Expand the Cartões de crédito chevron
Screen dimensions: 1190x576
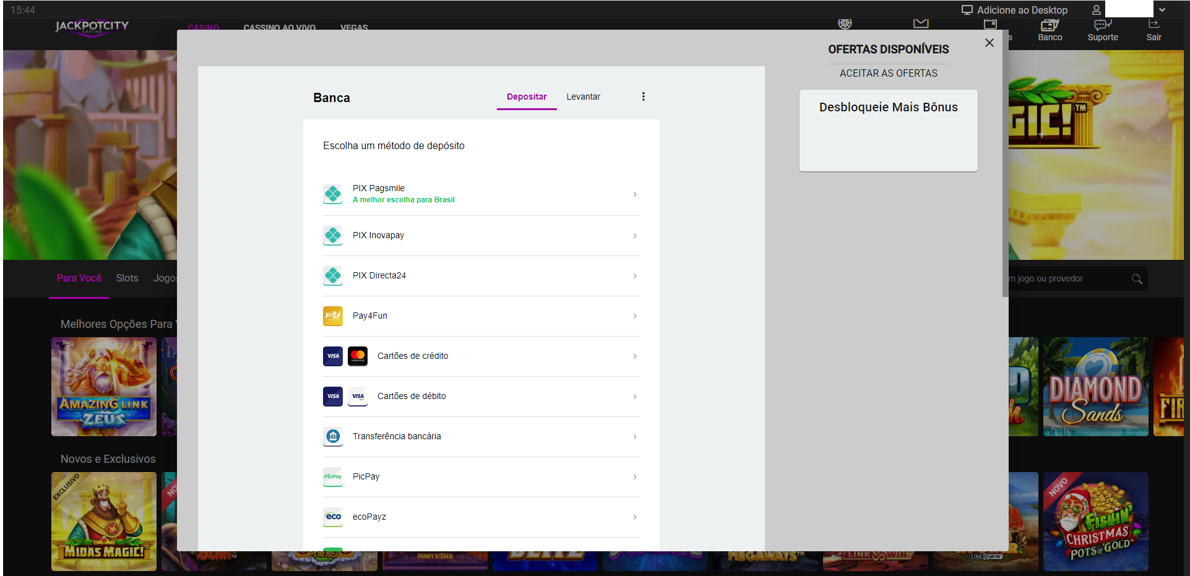[635, 356]
